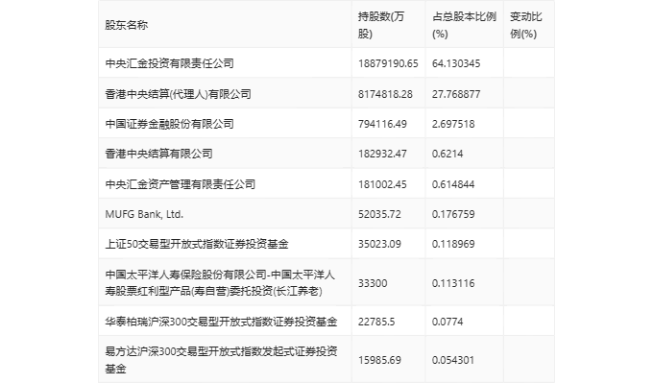Select the 占总股本比例(%) column header
Image resolution: width=653 pixels, height=383 pixels.
click(464, 25)
